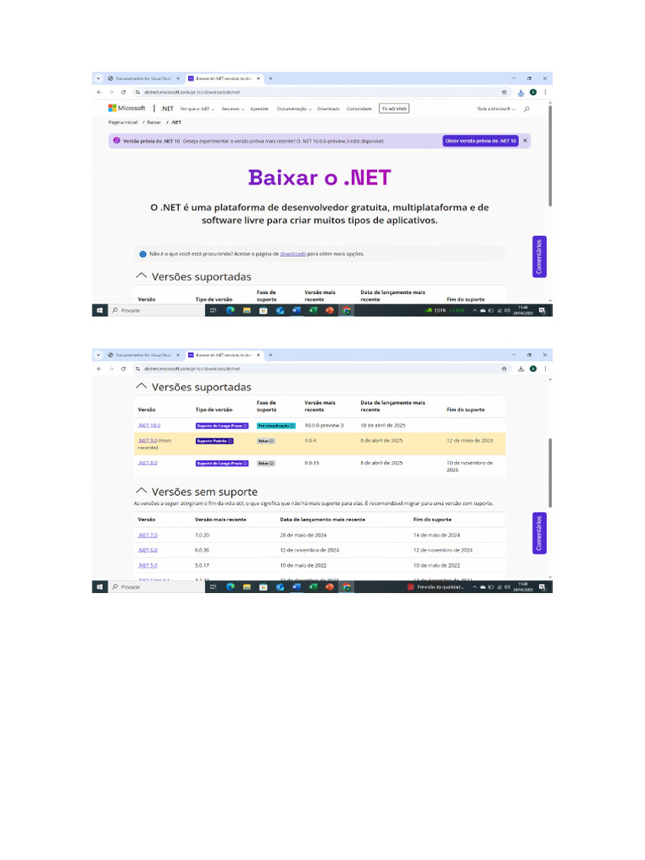Open the Chrome three-dot menu in upper browser
The image size is (645, 860).
[x=545, y=92]
